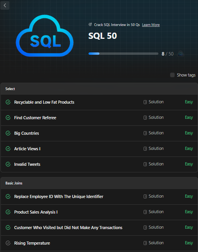Open the Article Views I problem
The image size is (198, 252).
(x=27, y=149)
